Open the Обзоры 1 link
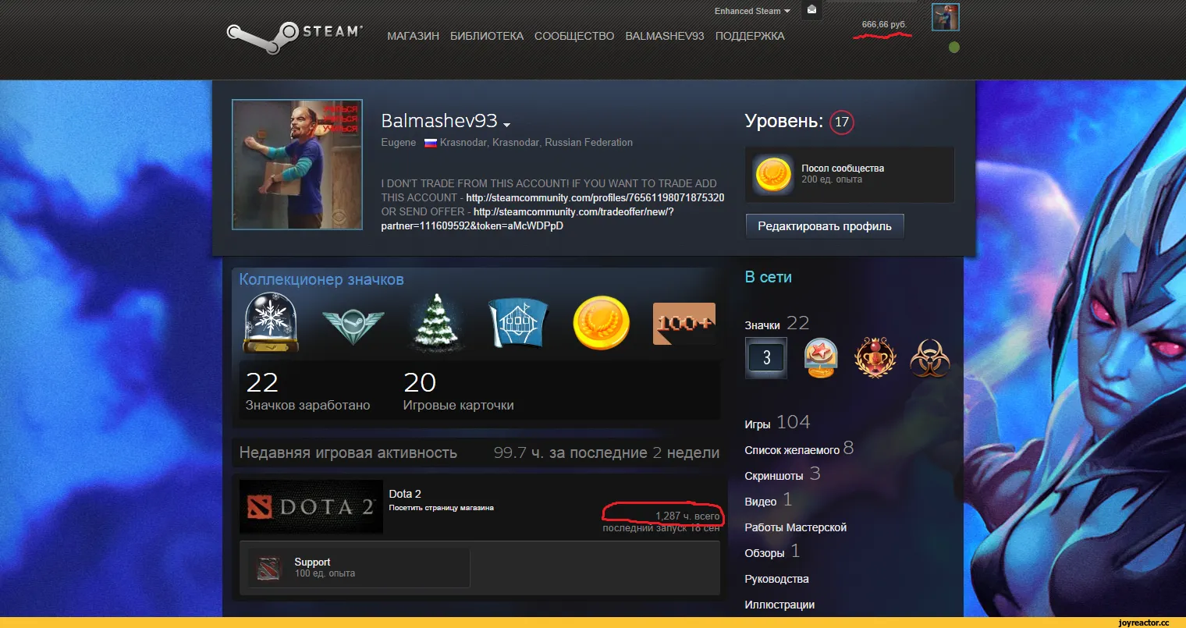 coord(772,552)
